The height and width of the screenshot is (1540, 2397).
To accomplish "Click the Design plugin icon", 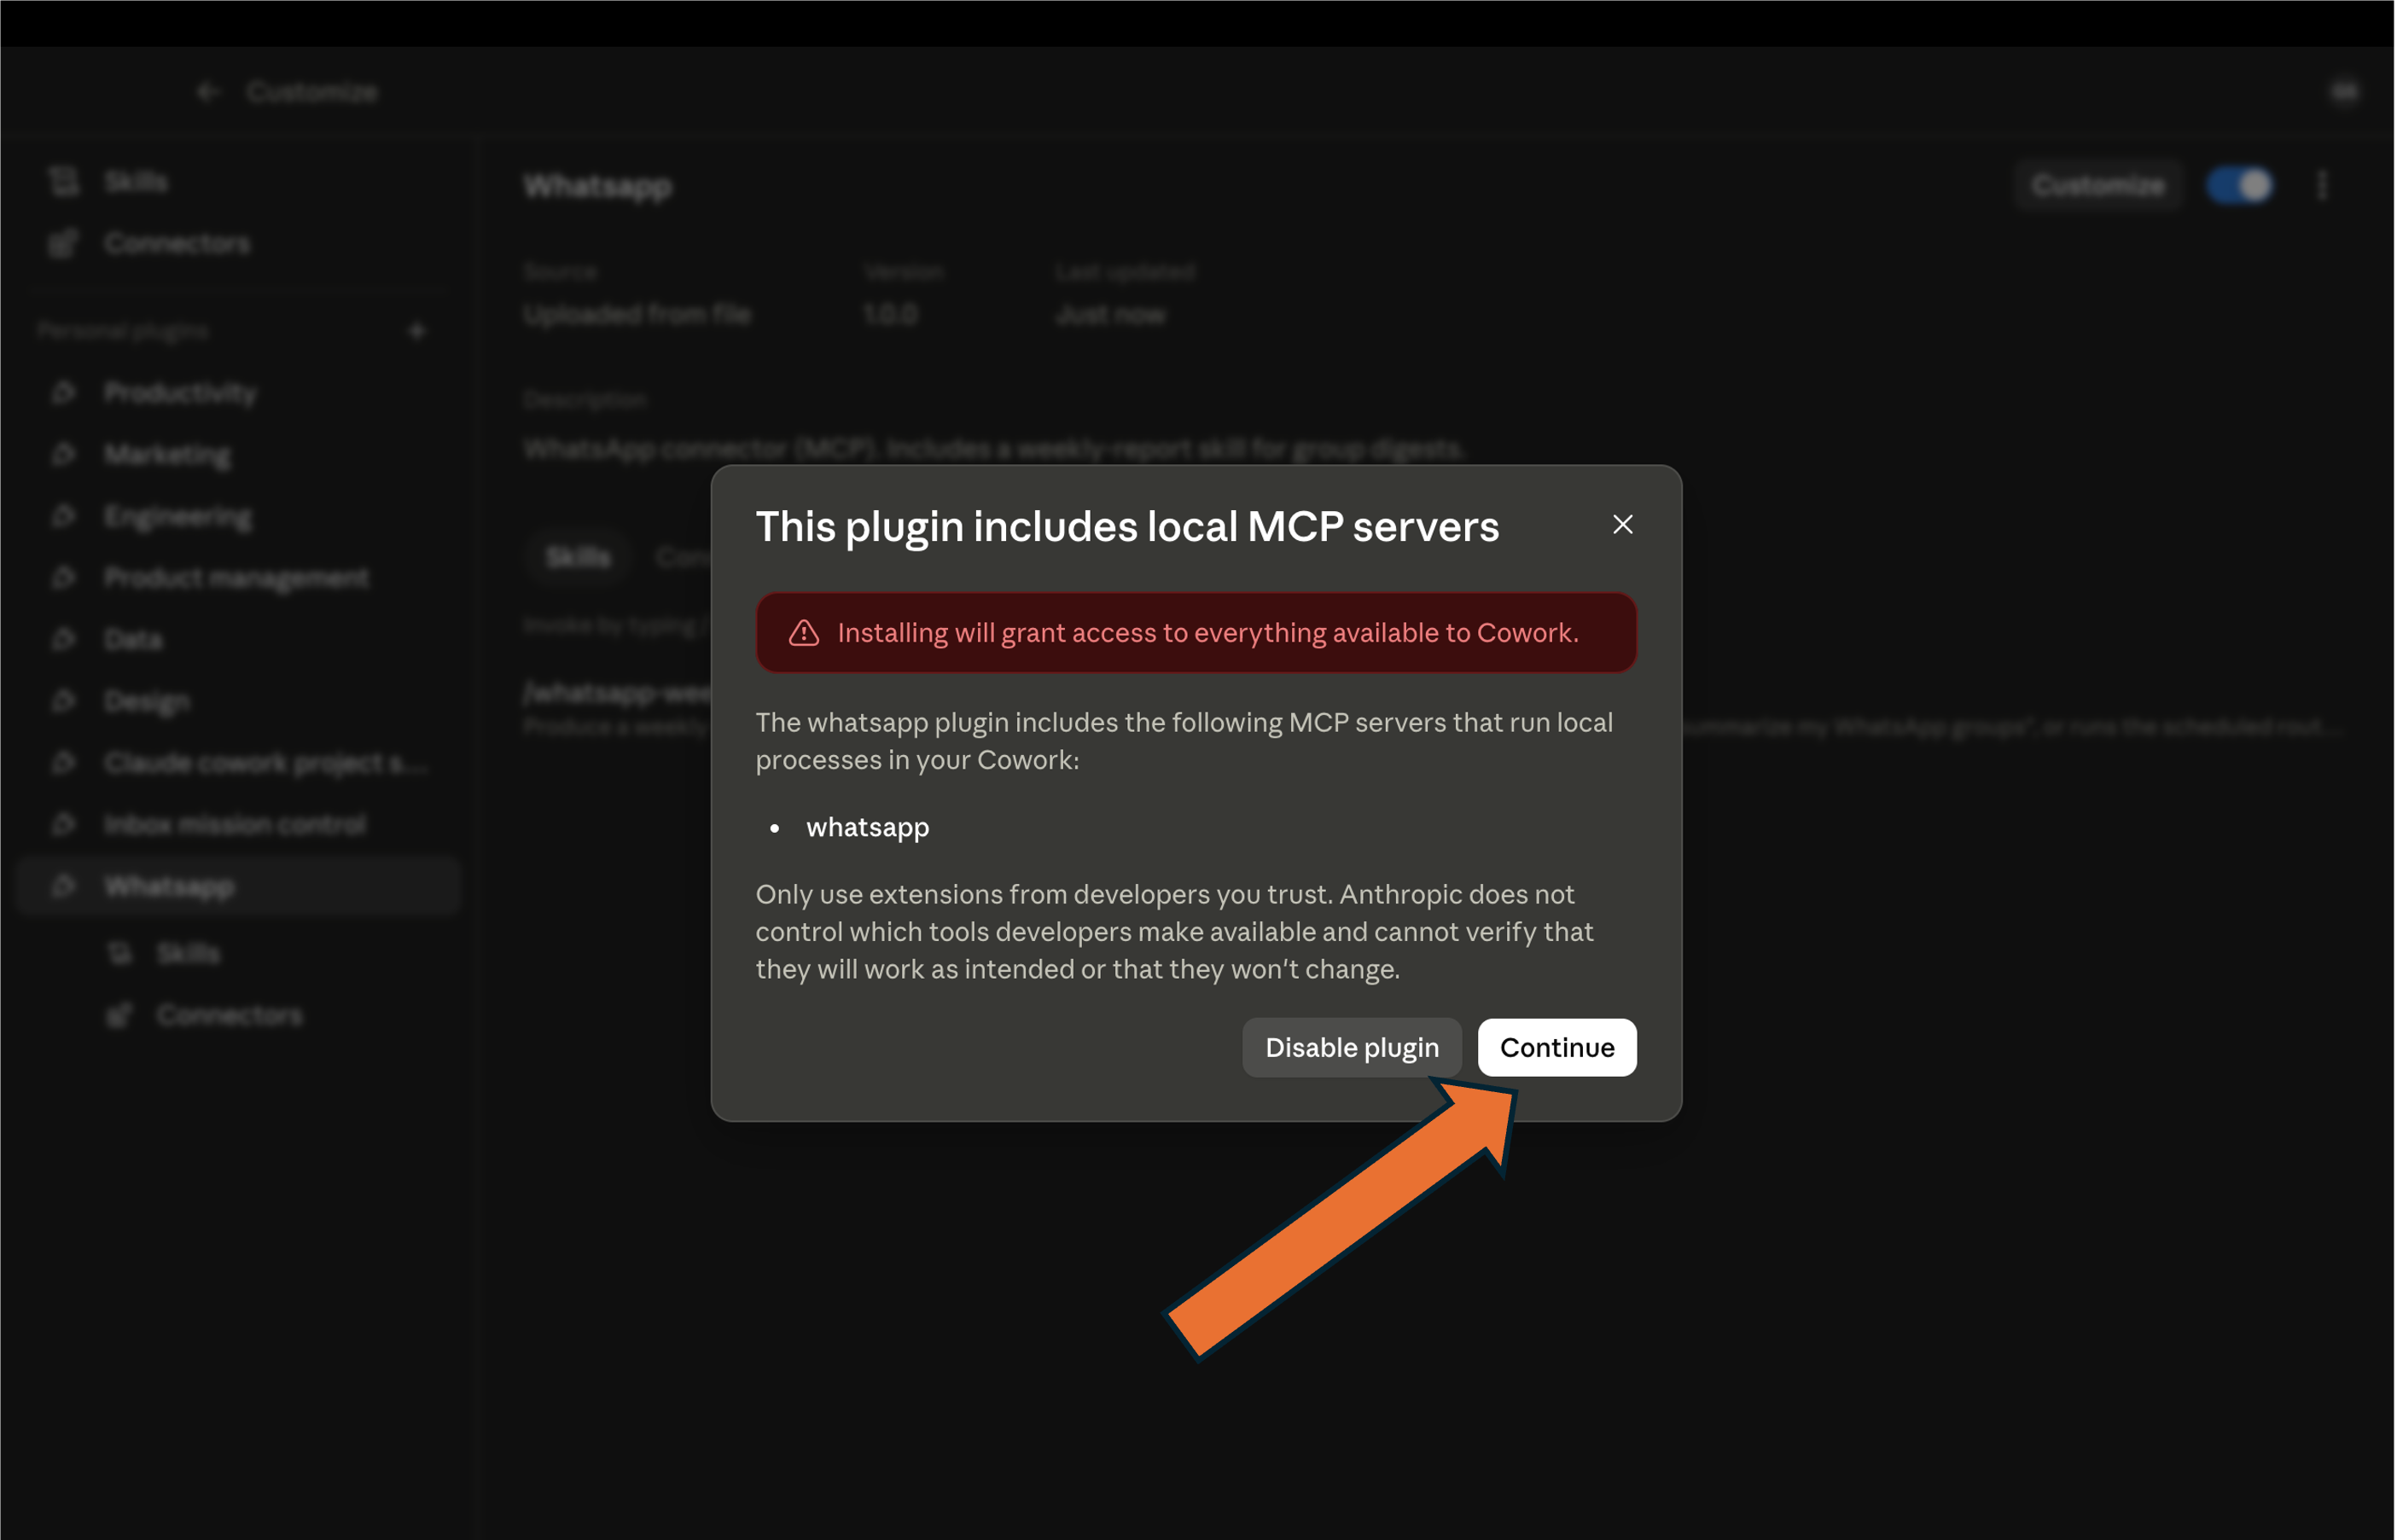I will tap(64, 701).
